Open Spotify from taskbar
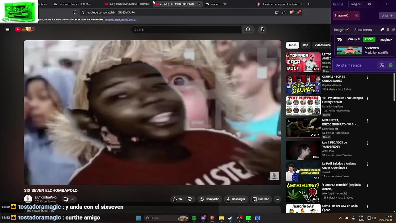Image resolution: width=396 pixels, height=223 pixels. tap(194, 218)
